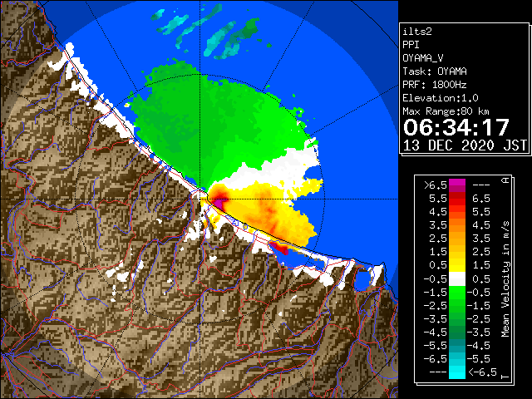Click the 06:34:17 timestamp
This screenshot has width=532, height=399.
[456, 127]
